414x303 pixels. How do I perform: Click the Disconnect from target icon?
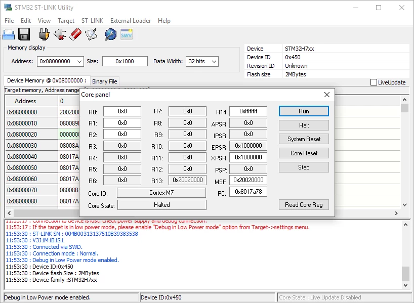pyautogui.click(x=60, y=34)
